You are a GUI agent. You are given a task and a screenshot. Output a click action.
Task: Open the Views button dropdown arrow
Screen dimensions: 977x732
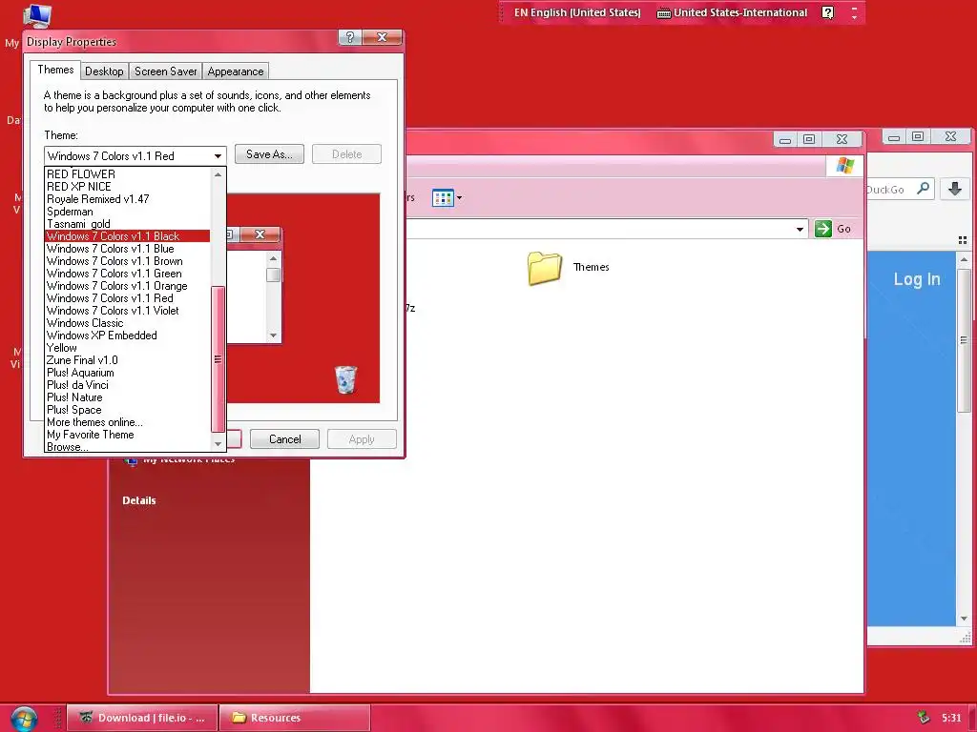(459, 198)
